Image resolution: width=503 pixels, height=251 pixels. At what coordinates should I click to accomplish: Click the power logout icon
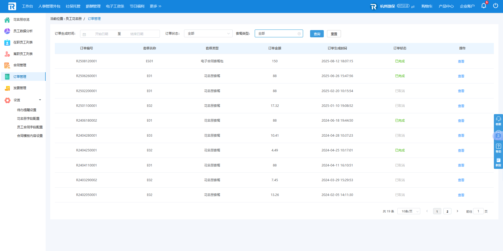495,6
